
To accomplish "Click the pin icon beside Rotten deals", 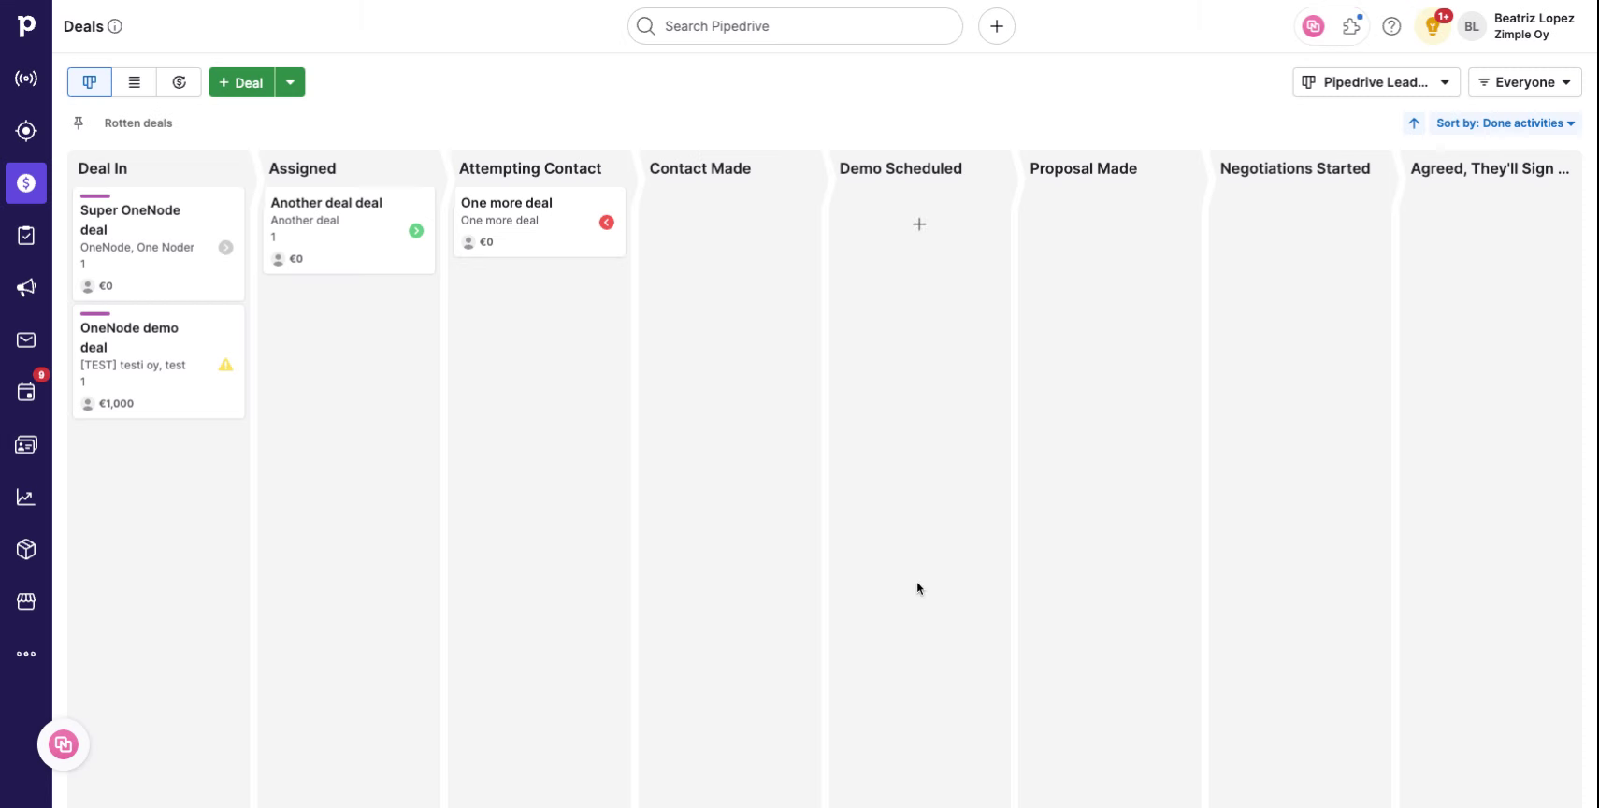I will tap(79, 123).
